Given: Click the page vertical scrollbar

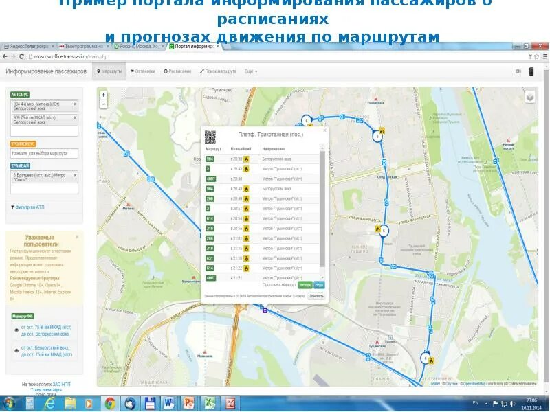Looking at the screenshot, I should click(x=547, y=225).
